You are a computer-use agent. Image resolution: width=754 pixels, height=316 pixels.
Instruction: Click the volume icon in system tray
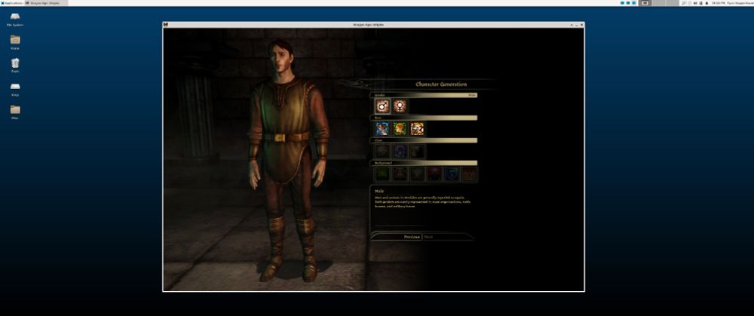coord(695,3)
